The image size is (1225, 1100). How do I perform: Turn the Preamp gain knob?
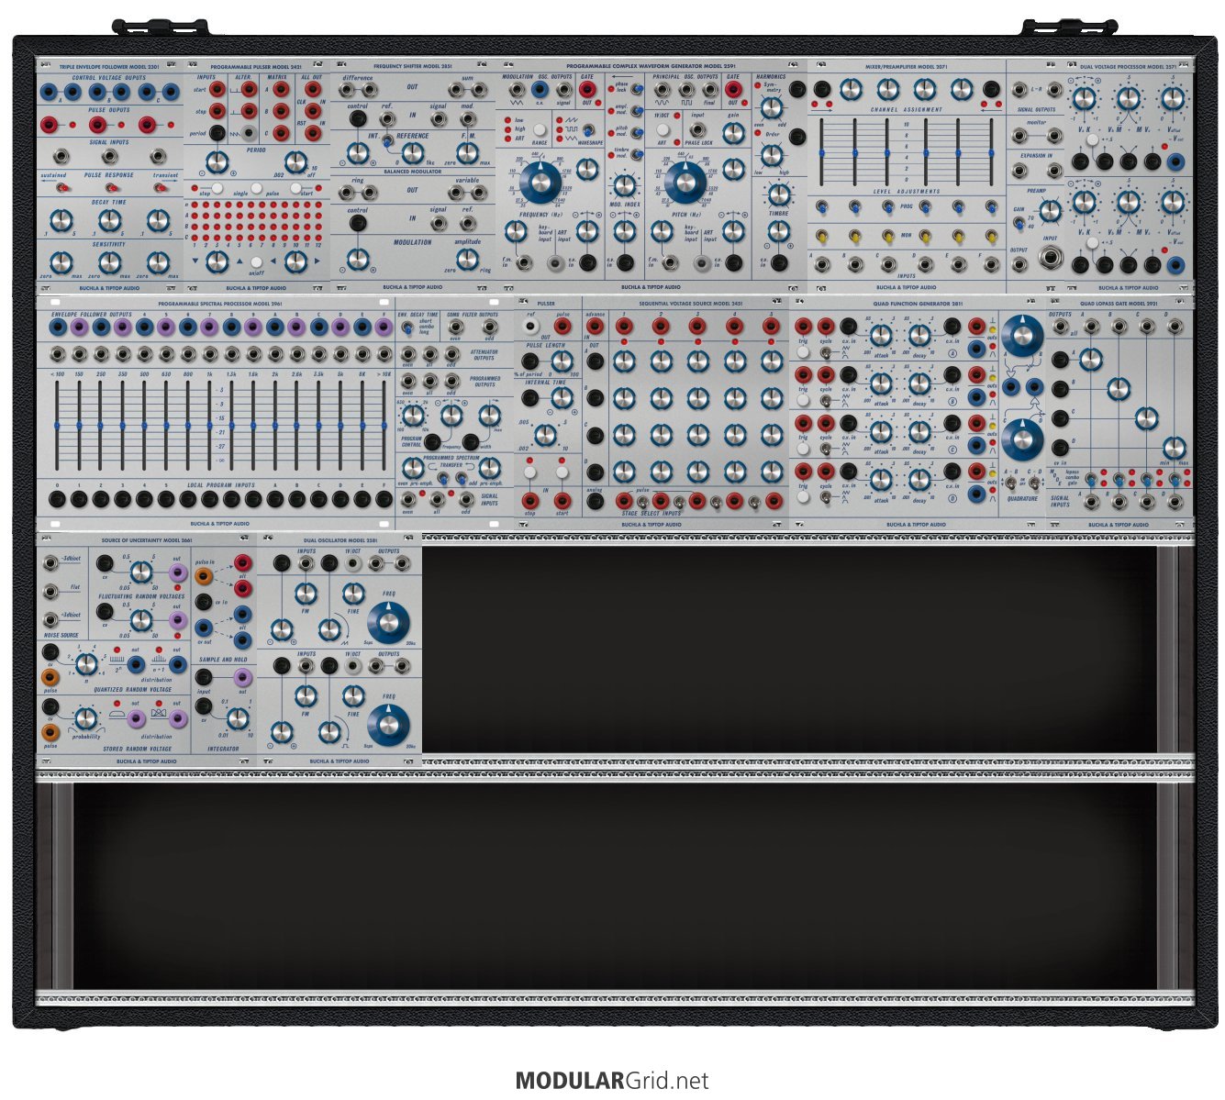(x=1051, y=210)
